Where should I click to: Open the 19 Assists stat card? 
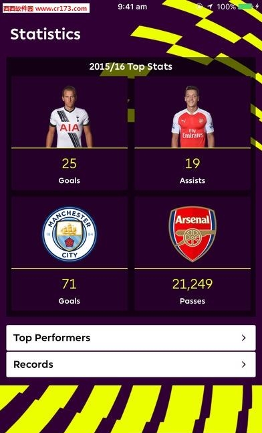pyautogui.click(x=192, y=170)
